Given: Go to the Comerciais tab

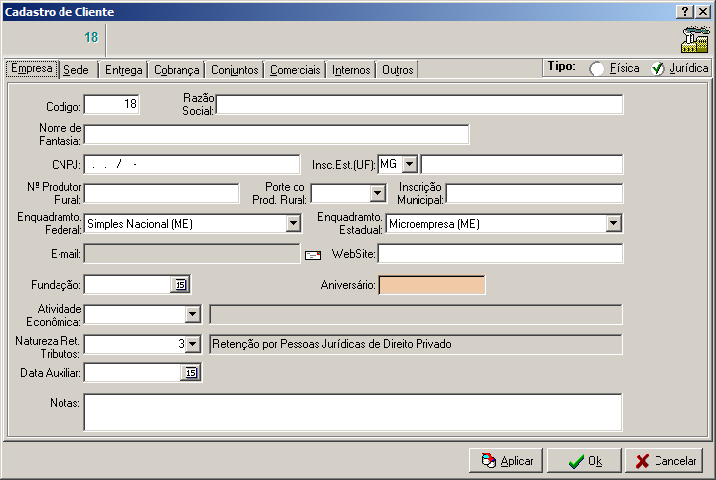Looking at the screenshot, I should click(x=296, y=70).
